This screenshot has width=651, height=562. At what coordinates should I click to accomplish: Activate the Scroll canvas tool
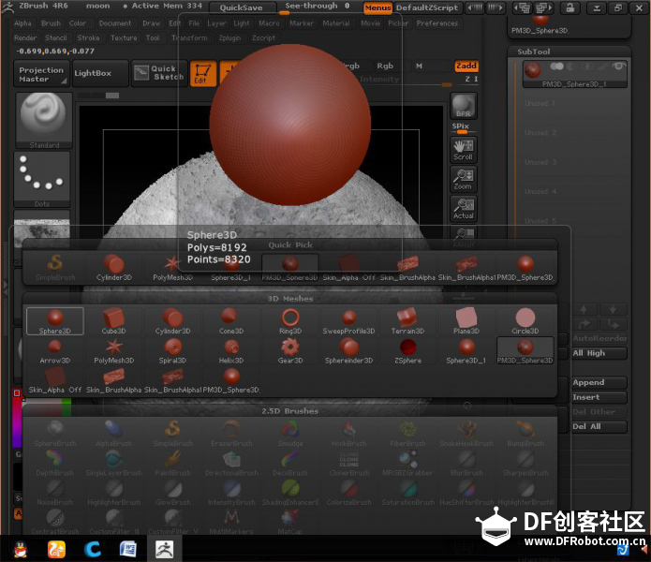(x=464, y=150)
